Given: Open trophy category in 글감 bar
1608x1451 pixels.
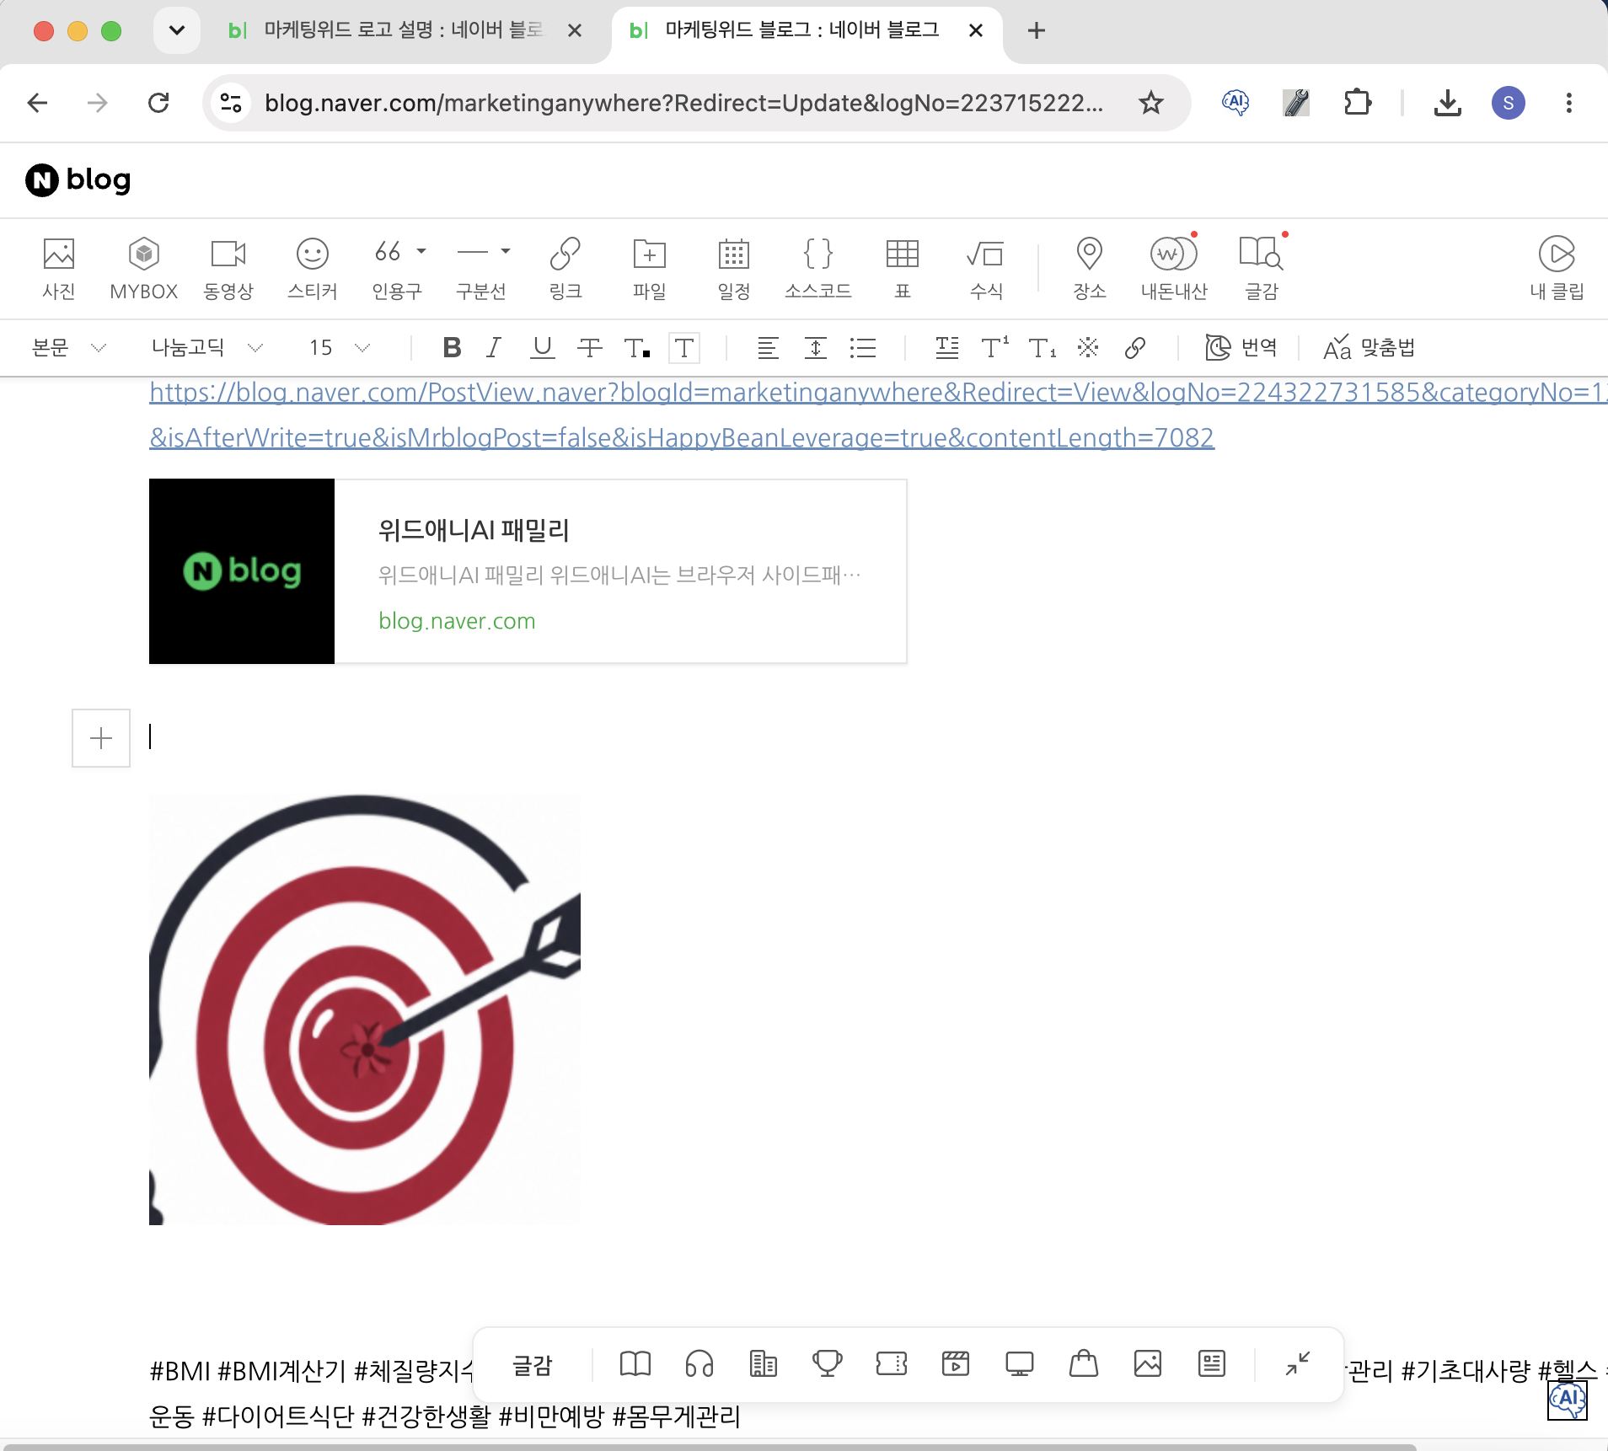Looking at the screenshot, I should tap(828, 1363).
